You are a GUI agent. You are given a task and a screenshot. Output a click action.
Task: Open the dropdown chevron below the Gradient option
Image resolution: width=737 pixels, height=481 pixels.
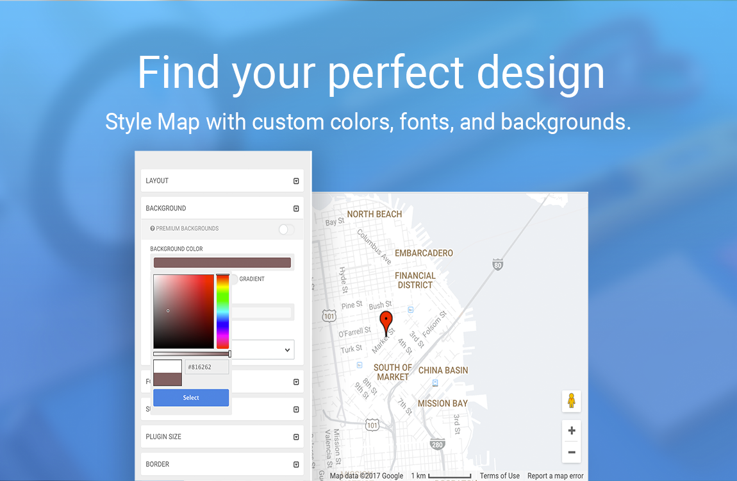click(287, 350)
